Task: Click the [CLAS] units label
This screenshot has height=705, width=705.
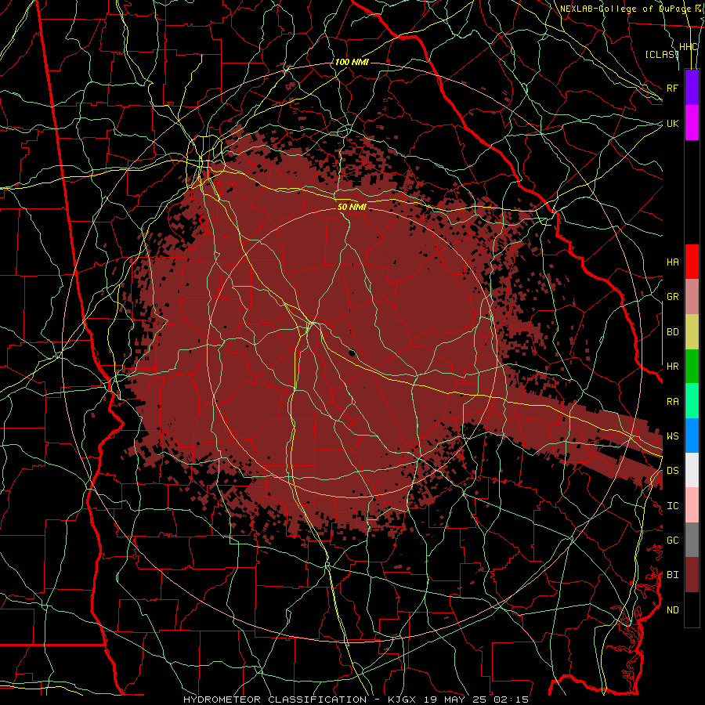Action: pos(661,54)
